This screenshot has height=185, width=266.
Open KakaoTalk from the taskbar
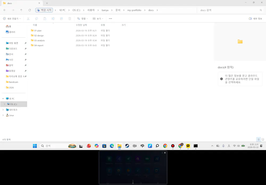(x=188, y=146)
